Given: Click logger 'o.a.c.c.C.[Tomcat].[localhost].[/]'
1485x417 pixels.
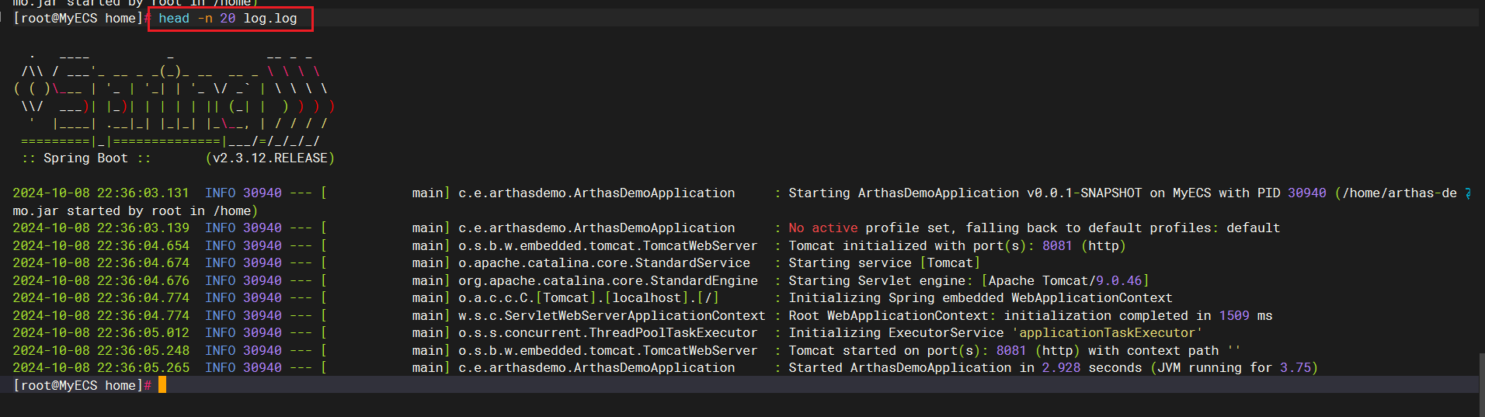Looking at the screenshot, I should [x=589, y=298].
